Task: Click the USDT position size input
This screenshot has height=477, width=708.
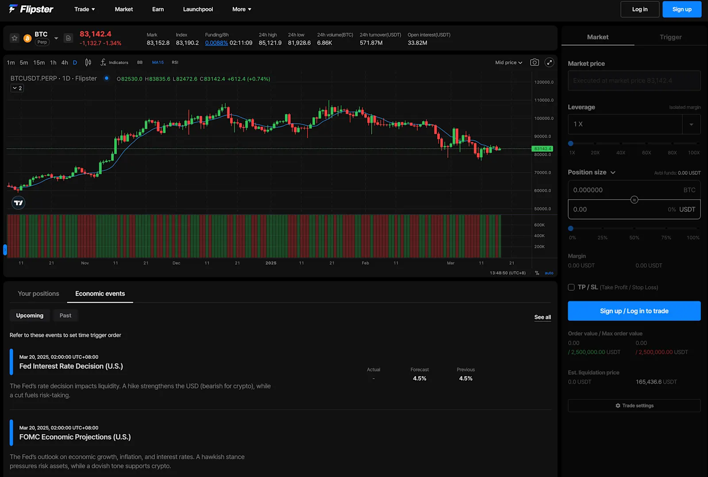Action: [x=634, y=209]
